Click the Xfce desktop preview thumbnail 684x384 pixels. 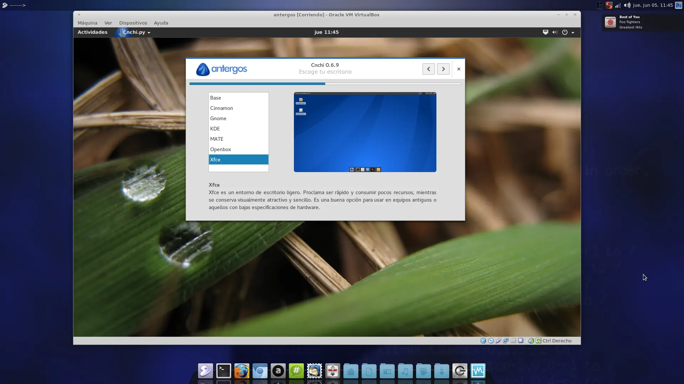coord(365,132)
